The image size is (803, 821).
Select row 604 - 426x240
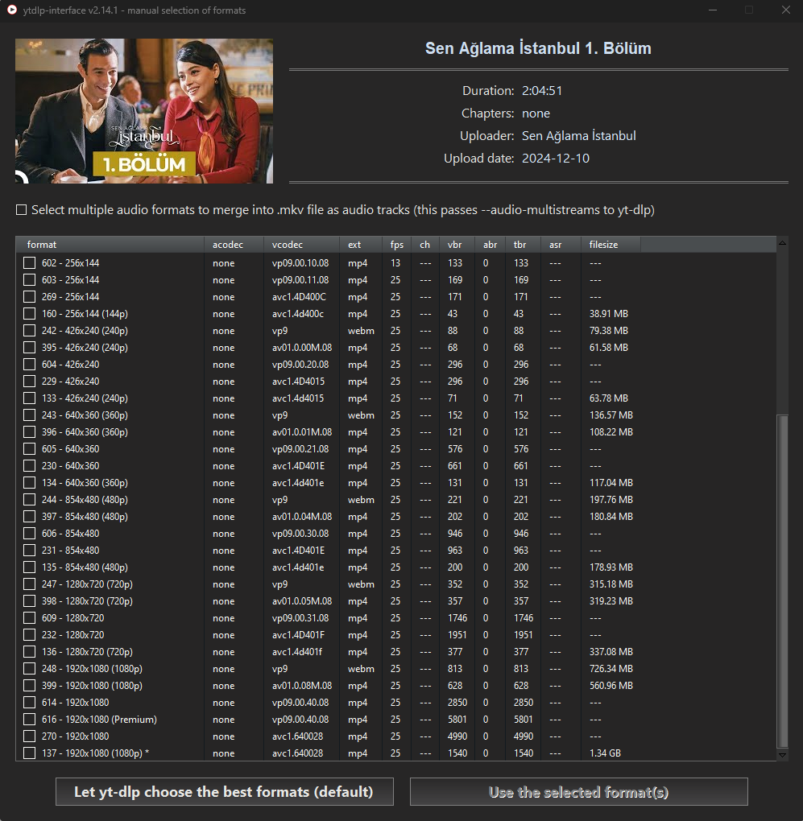pos(395,365)
